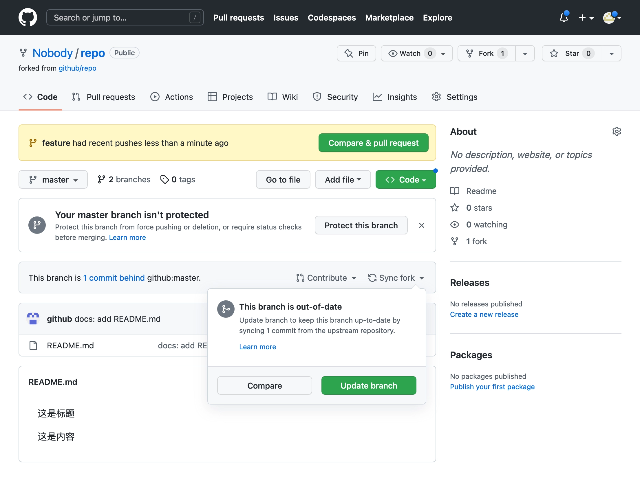The height and width of the screenshot is (478, 640).
Task: Click Protect this branch
Action: pyautogui.click(x=361, y=225)
